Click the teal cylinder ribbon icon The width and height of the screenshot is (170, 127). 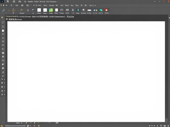(78, 10)
